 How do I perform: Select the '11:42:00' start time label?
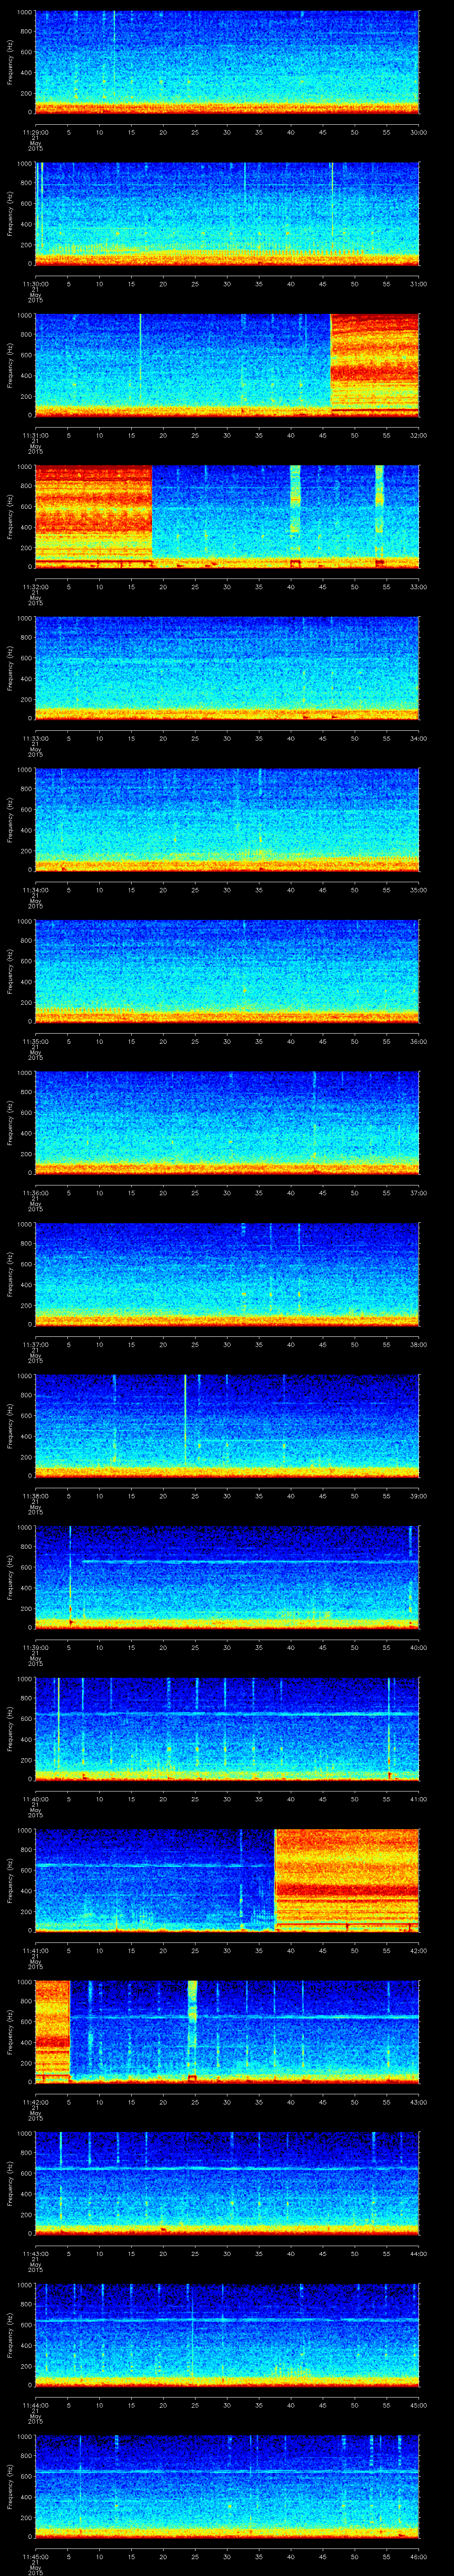coord(35,2101)
